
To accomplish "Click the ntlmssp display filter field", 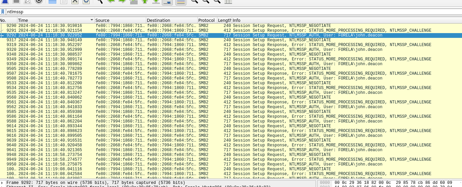I will point(234,12).
